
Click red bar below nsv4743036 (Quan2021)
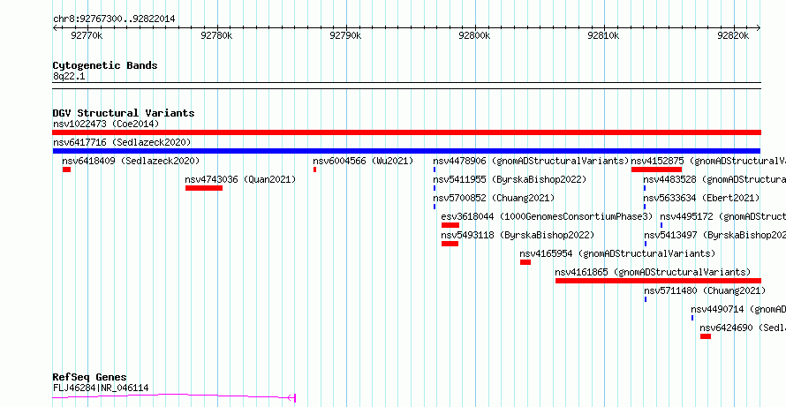[x=204, y=188]
